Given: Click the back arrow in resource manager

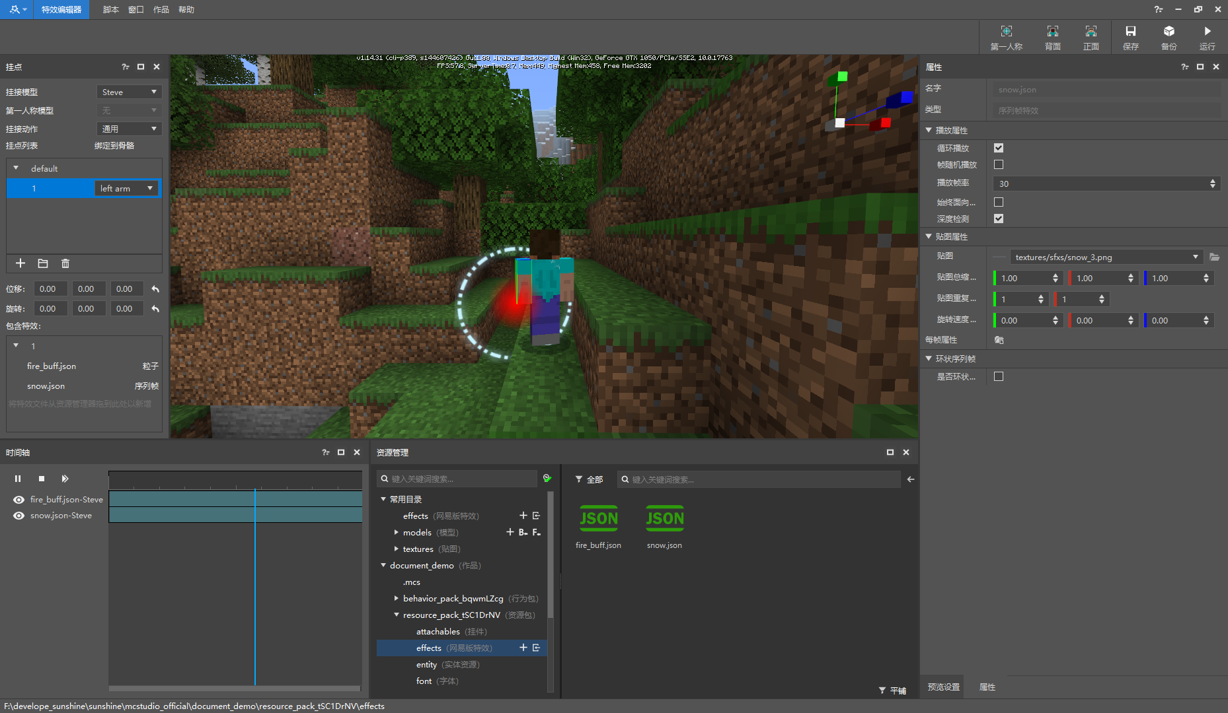Looking at the screenshot, I should [x=911, y=479].
